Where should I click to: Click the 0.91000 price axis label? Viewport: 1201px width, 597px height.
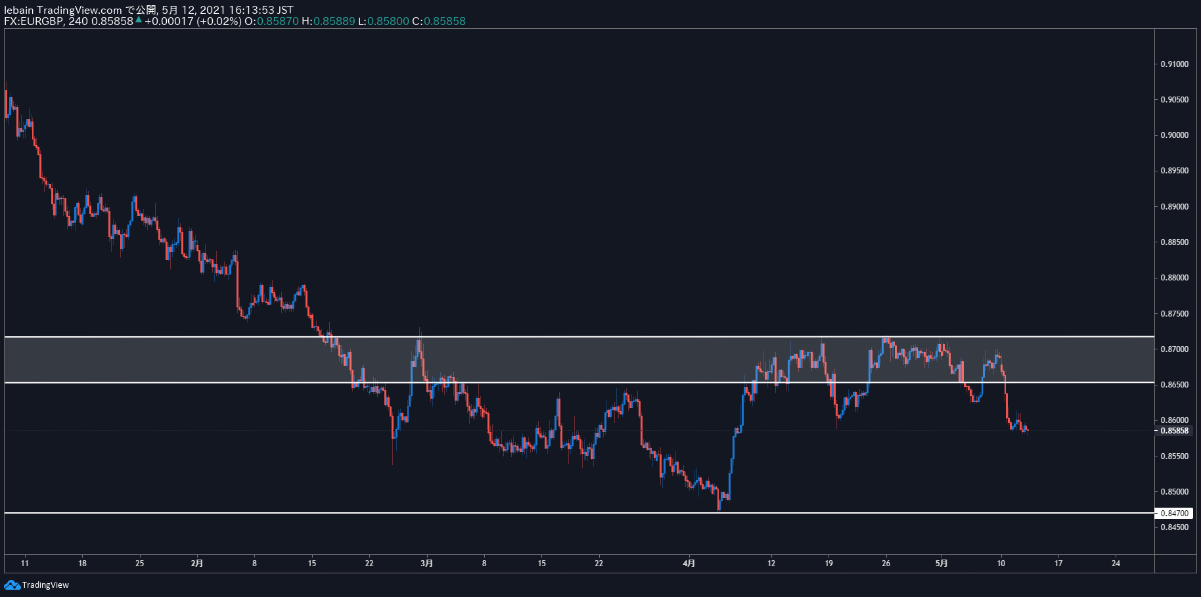coord(1174,64)
